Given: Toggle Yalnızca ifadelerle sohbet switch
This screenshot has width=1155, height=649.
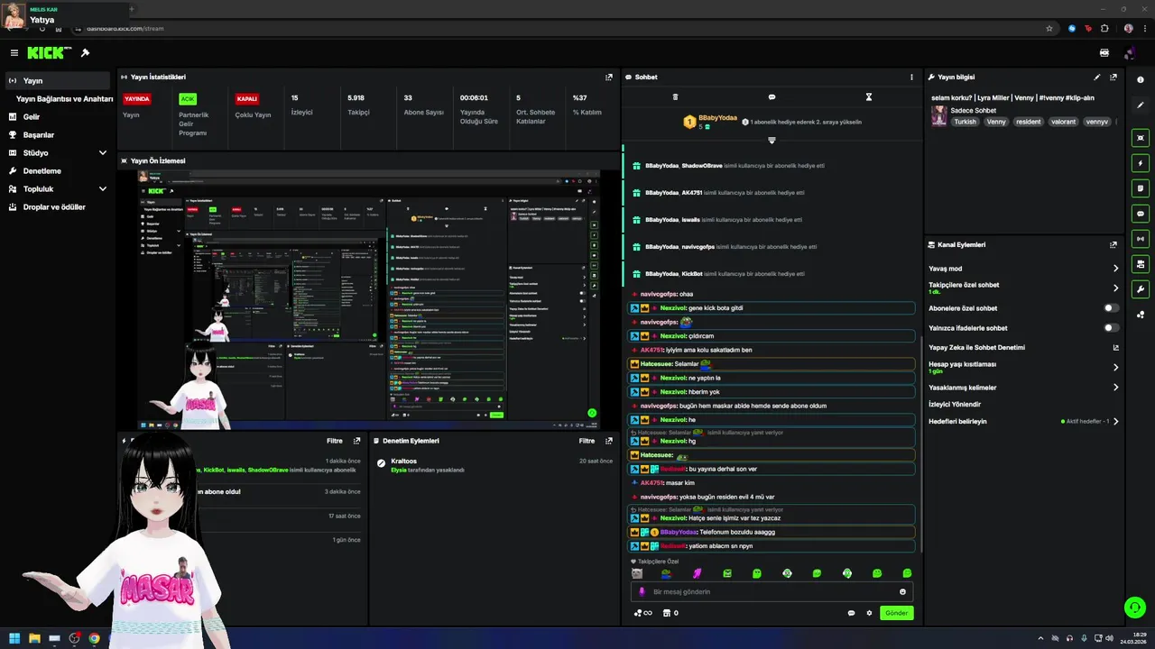Looking at the screenshot, I should (x=1112, y=328).
